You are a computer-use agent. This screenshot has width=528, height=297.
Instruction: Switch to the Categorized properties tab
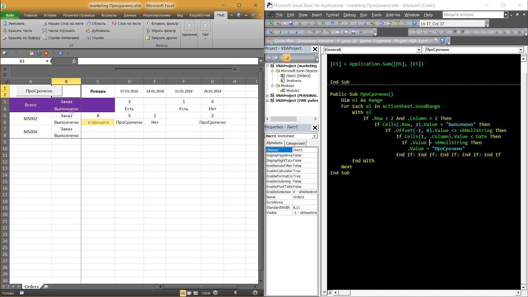coord(295,143)
